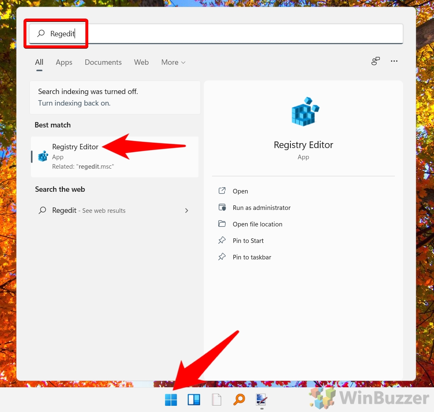
Task: Choose Open for Registry Editor
Action: (240, 191)
